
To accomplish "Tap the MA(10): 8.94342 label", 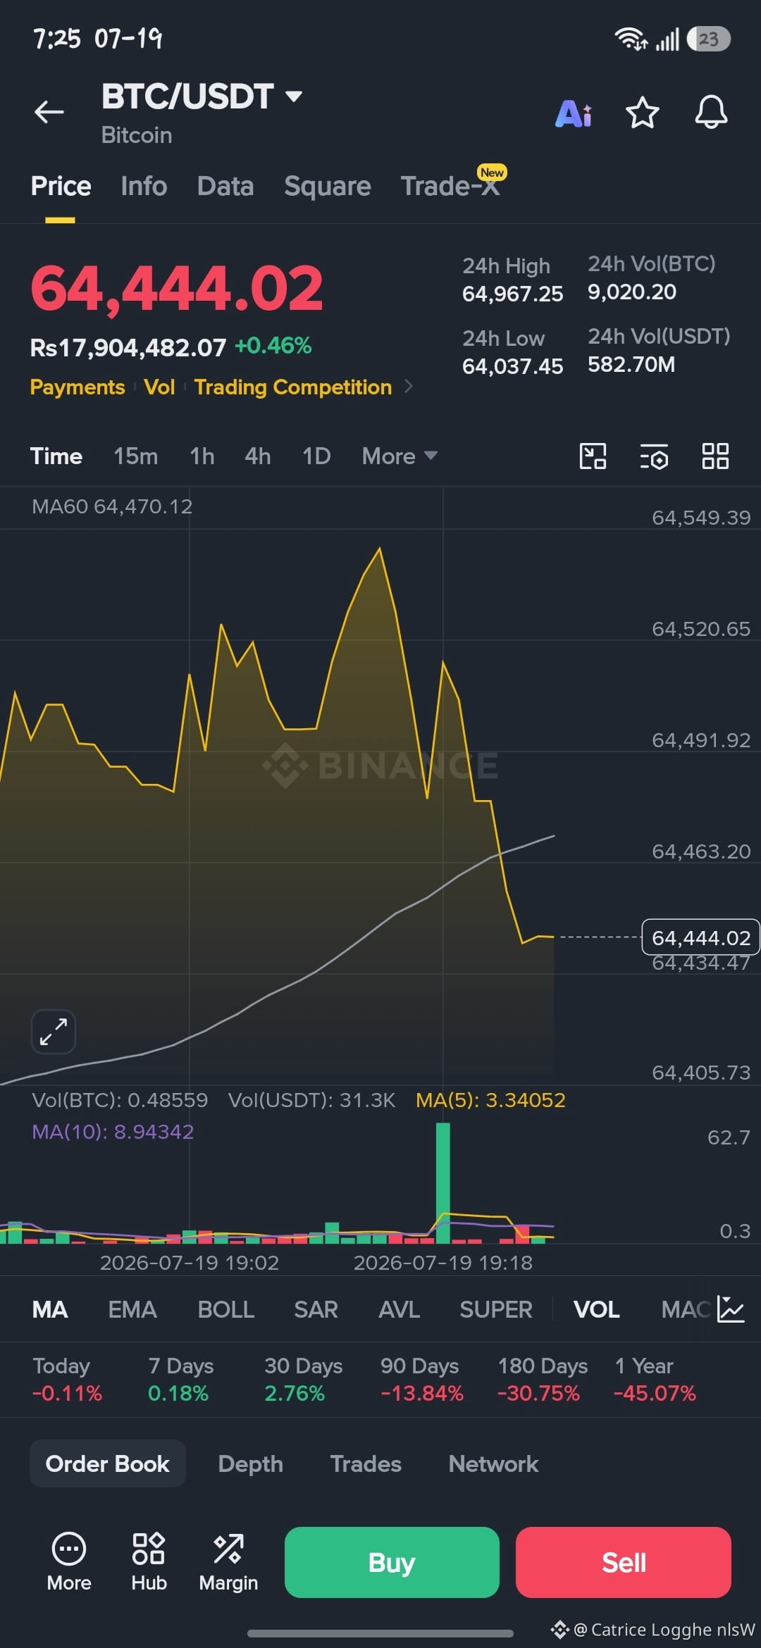I will point(113,1132).
